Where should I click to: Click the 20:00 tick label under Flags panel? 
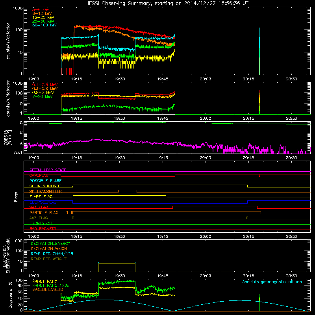tap(206, 237)
